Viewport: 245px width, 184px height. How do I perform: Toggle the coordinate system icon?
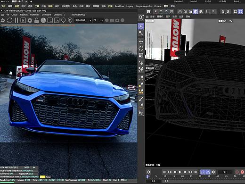coord(171,11)
